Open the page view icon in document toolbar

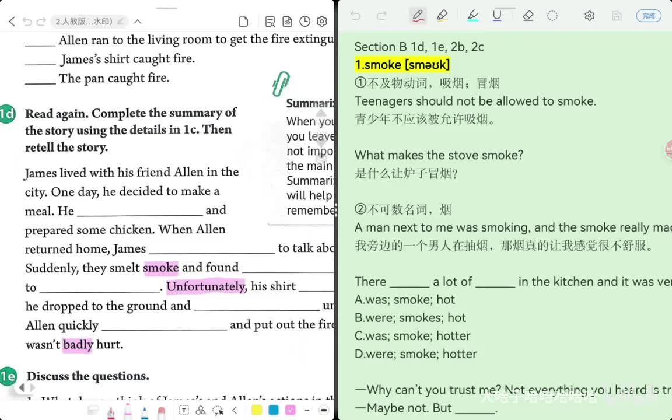[x=243, y=22]
